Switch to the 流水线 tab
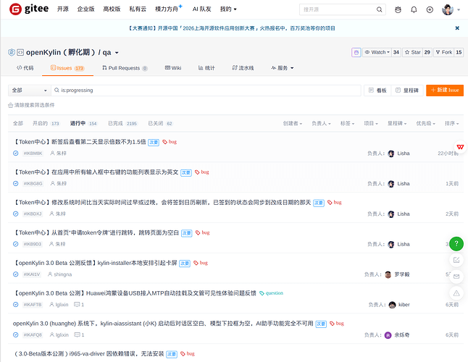Screen dimensions: 468x362 pos(243,68)
